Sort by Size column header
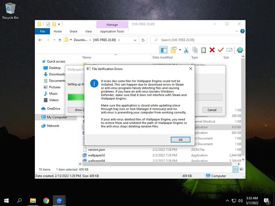275x206 pixels. (226, 57)
